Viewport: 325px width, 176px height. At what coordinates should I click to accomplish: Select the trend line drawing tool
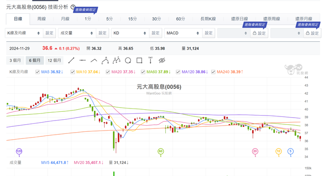point(71,60)
